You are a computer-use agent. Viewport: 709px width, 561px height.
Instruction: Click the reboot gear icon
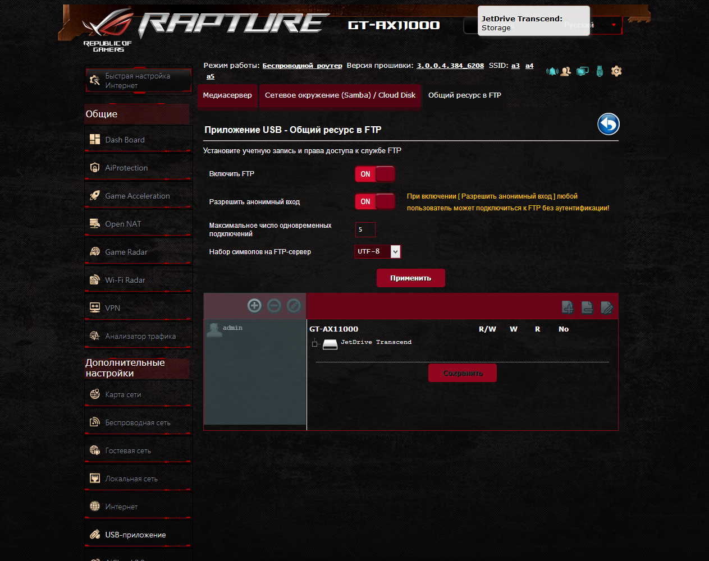pos(616,71)
